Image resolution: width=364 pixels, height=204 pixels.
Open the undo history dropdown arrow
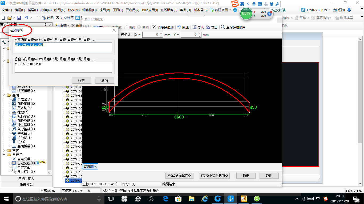(31, 18)
